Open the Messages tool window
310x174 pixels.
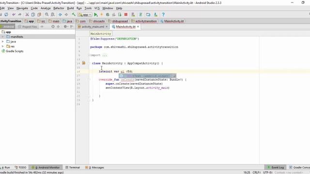click(x=95, y=168)
